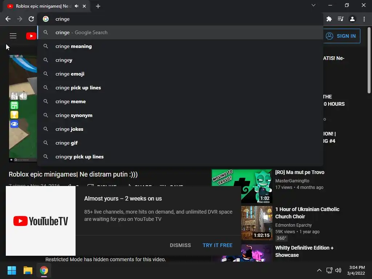Open the Chrome profile avatar icon
Screen dimensions: 372x279
(x=352, y=19)
